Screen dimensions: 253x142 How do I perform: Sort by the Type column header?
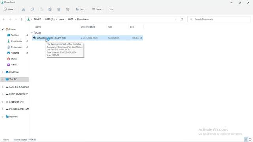coord(110,27)
